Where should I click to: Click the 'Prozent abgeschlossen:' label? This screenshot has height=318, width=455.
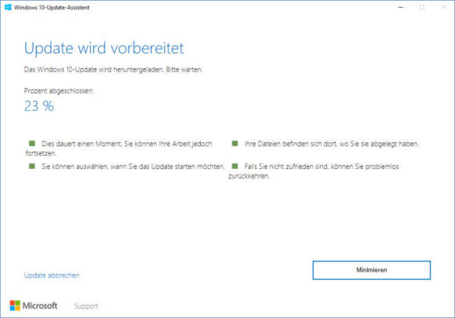click(x=59, y=91)
